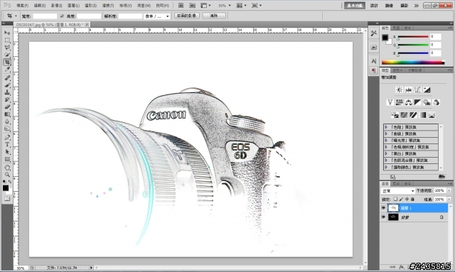Switch to the Channels tab in the Layers panel group
The width and height of the screenshot is (455, 272).
pyautogui.click(x=396, y=184)
